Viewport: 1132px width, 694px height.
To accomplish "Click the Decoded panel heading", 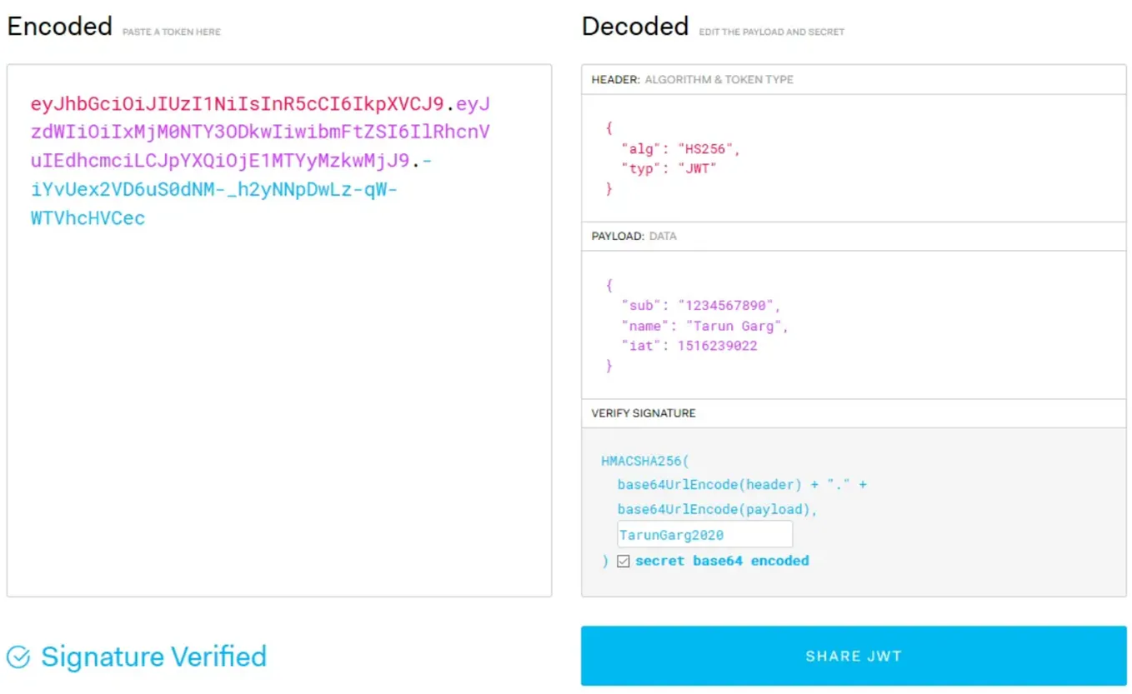I will pos(634,26).
